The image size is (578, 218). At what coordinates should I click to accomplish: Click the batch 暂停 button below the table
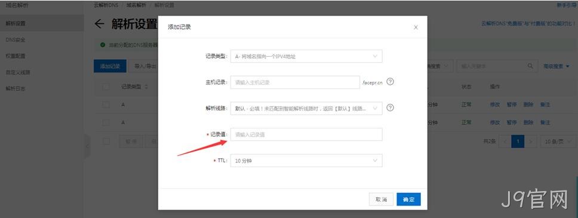coord(131,142)
